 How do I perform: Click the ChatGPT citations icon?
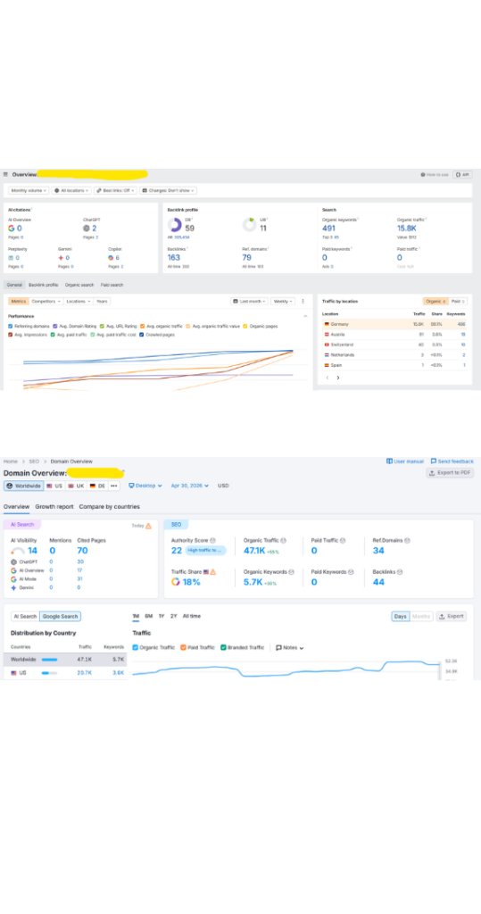point(87,228)
